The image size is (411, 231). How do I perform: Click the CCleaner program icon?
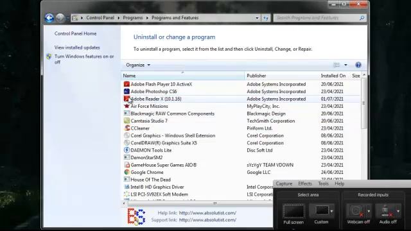coord(127,128)
